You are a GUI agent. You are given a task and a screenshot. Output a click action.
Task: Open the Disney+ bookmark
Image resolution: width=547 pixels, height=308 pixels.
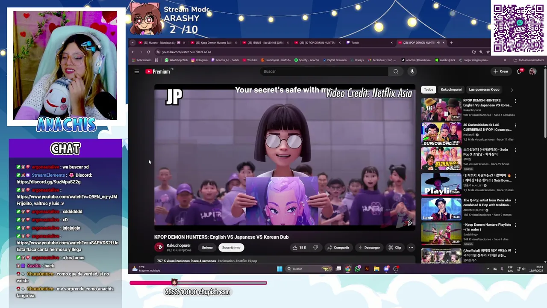click(x=357, y=60)
